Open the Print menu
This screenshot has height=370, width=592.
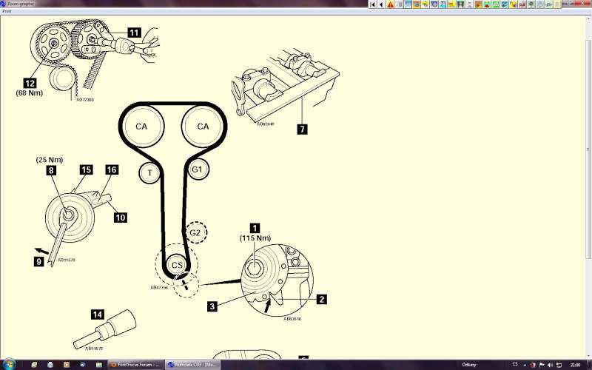[x=7, y=11]
